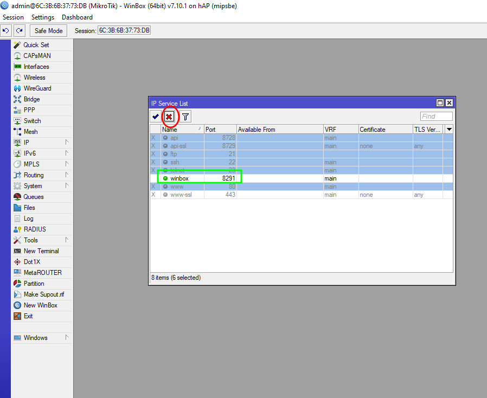Viewport: 487px width, 398px height.
Task: Expand the Routing submenu
Action: pyautogui.click(x=67, y=175)
